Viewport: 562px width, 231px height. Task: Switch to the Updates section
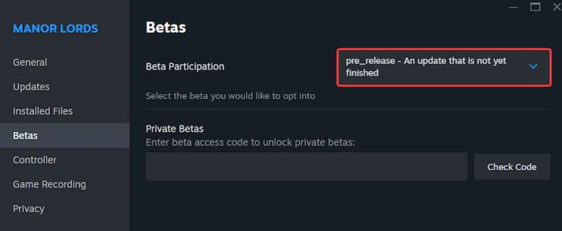(31, 86)
